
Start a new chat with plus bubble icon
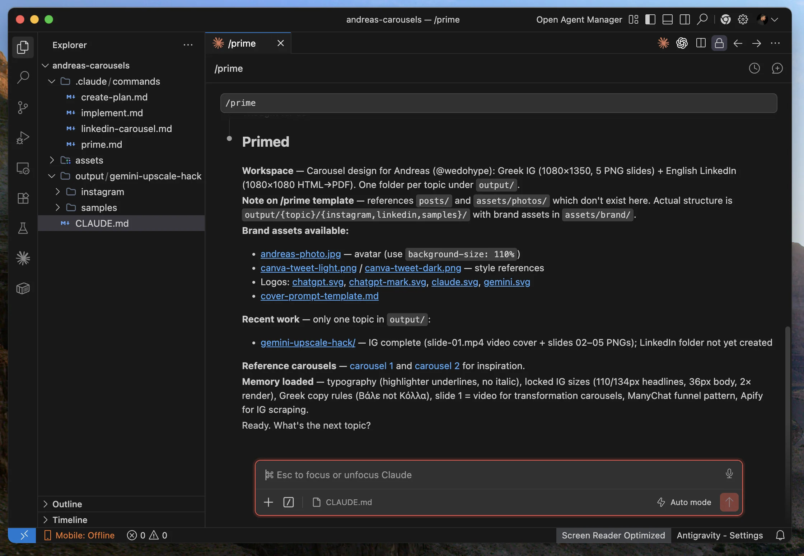point(777,68)
